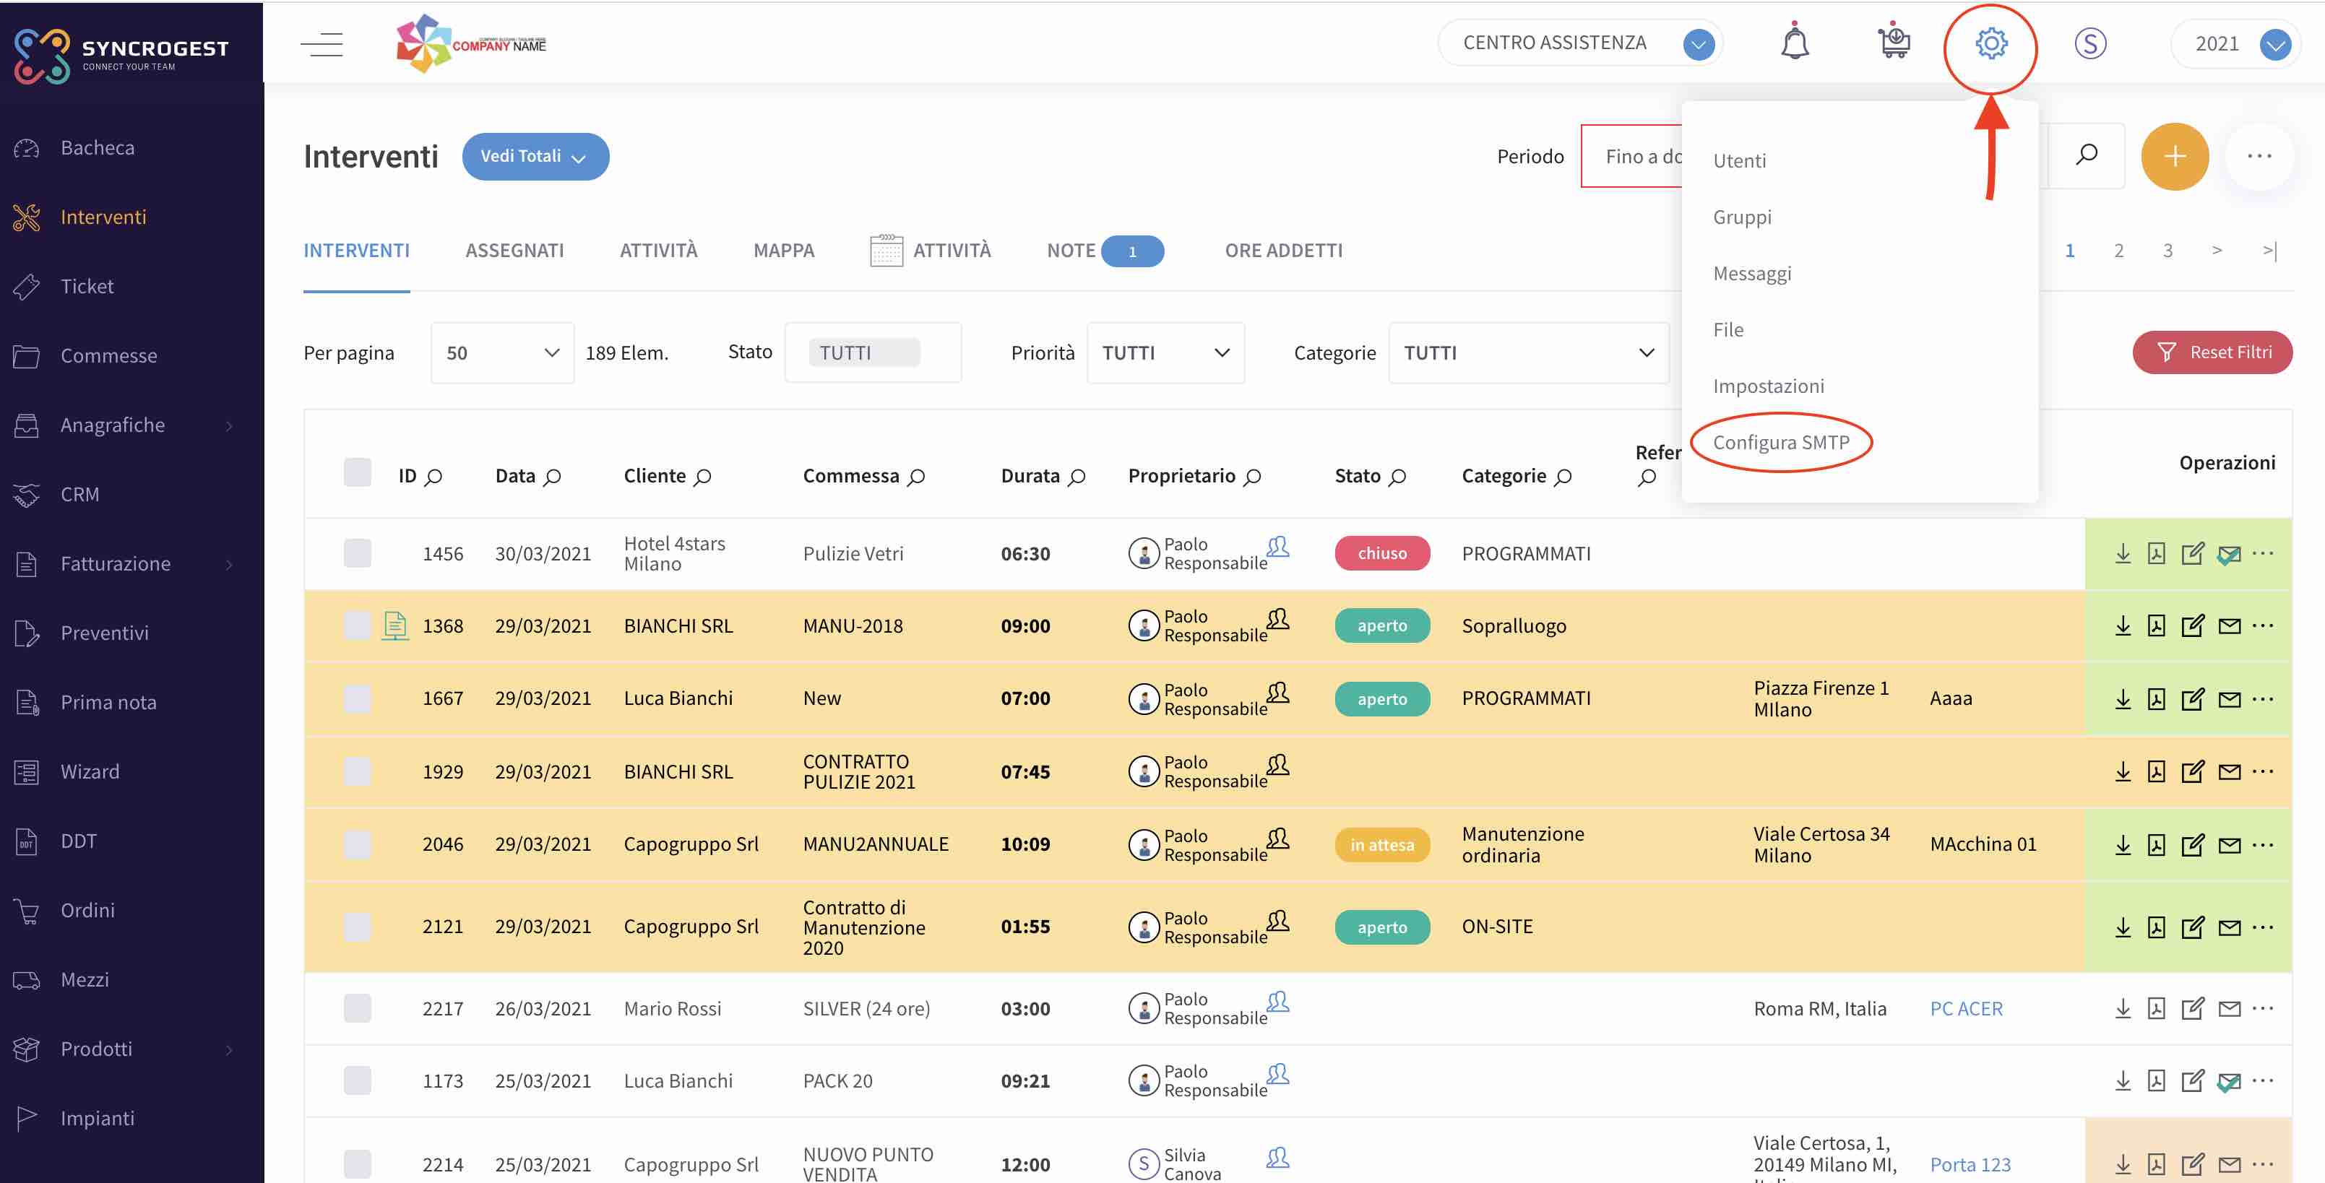Check the checkbox for intervention 2046

358,844
